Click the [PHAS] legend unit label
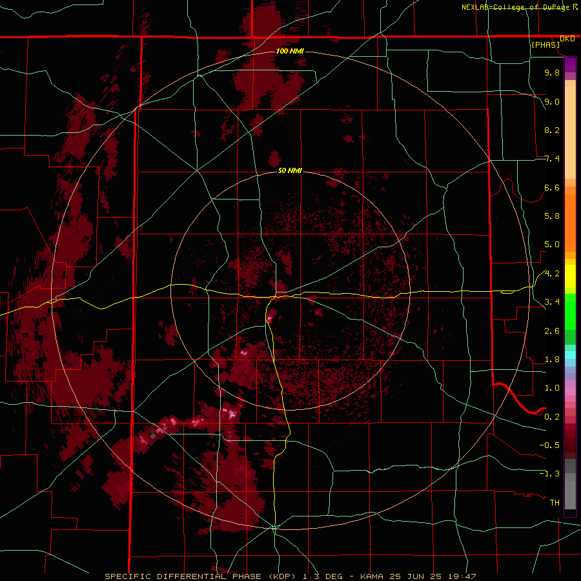 (545, 45)
